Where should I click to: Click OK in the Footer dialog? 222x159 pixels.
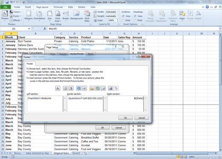(126, 118)
